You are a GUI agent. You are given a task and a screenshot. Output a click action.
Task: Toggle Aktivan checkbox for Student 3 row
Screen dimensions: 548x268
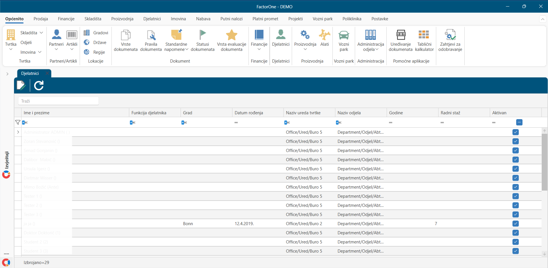[515, 251]
